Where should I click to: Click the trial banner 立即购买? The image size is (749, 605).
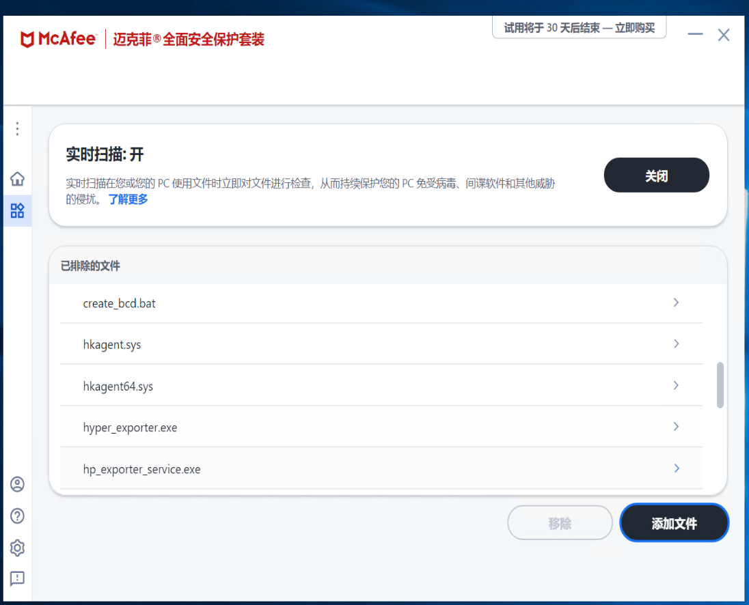[x=635, y=28]
